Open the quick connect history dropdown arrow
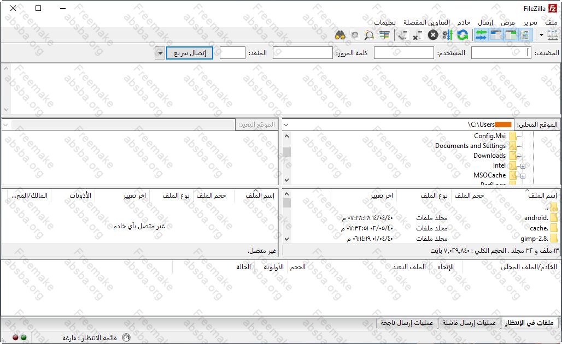Image resolution: width=562 pixels, height=344 pixels. coord(160,53)
